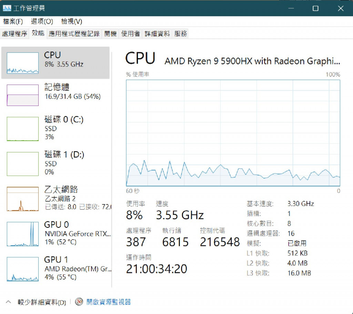Select the 磁碟 0 (C:) graph thumbnail

pyautogui.click(x=22, y=129)
